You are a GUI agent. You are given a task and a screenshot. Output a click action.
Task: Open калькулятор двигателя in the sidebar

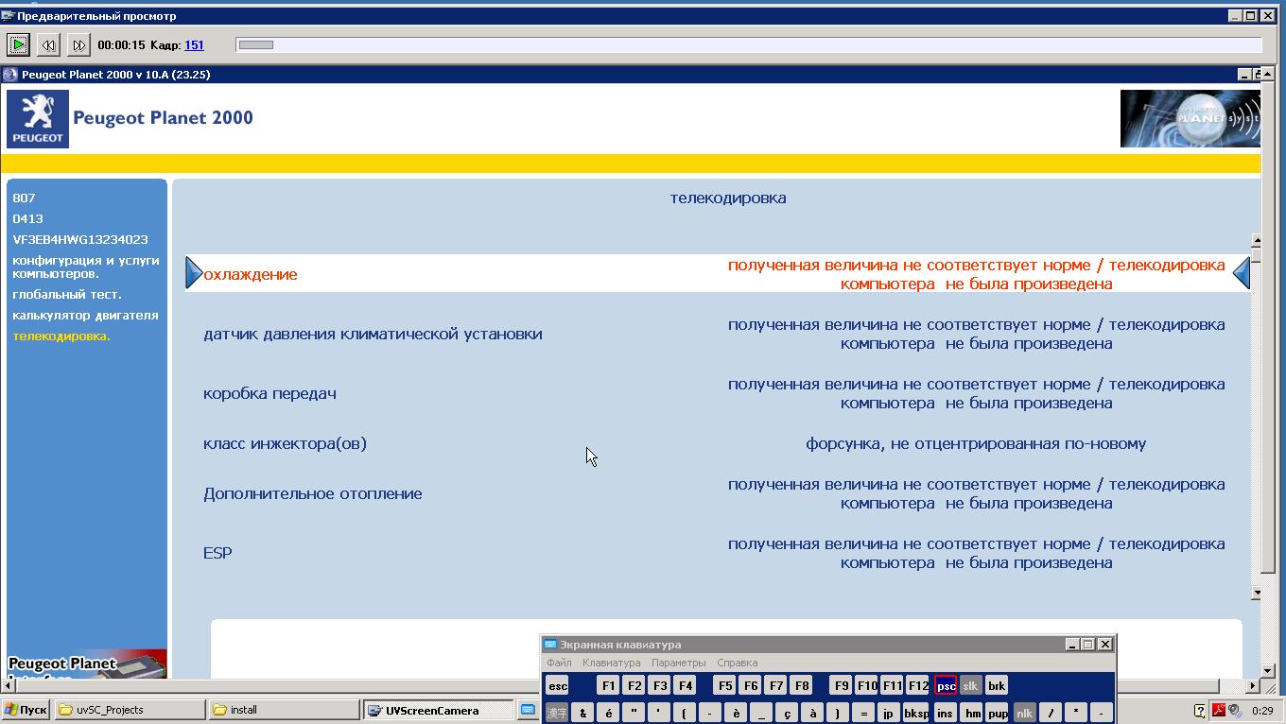click(85, 315)
